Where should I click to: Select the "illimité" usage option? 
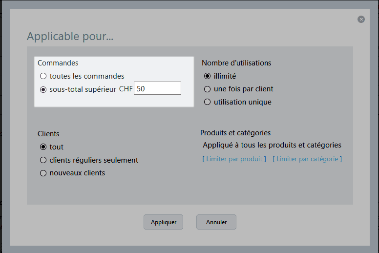(208, 76)
